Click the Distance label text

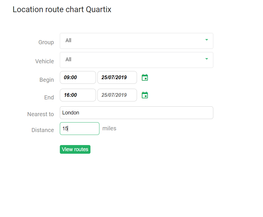point(43,130)
